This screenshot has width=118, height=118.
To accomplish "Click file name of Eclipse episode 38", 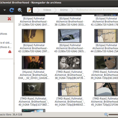I will pos(70,22).
